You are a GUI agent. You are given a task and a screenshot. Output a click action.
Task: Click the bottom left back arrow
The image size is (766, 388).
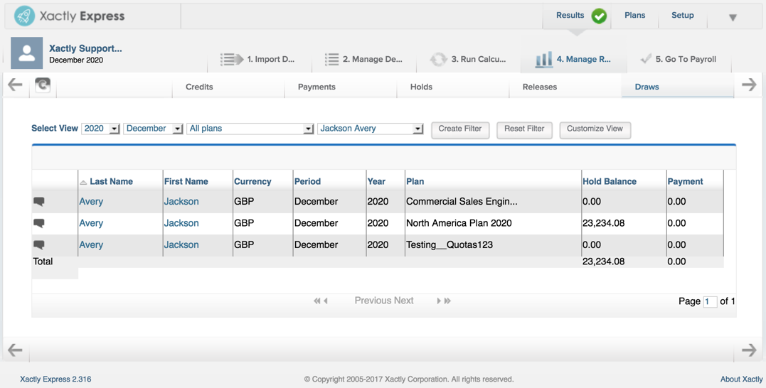tap(15, 350)
